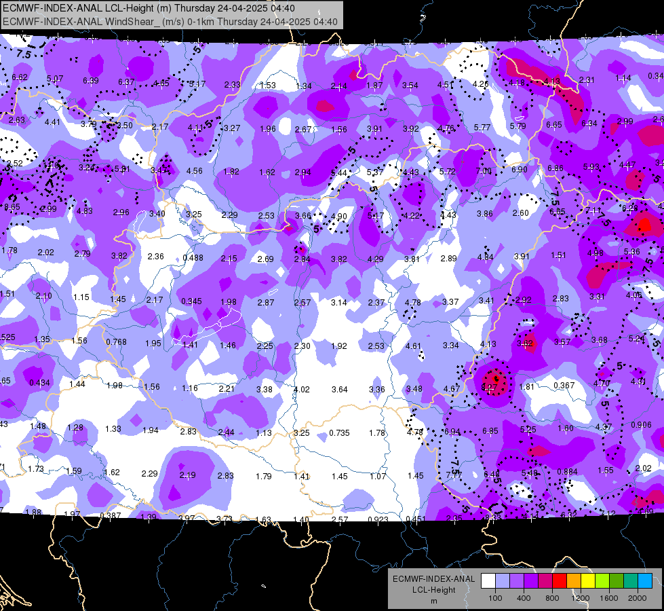Click the magenta swatch before red in legend
Screen dimensions: 664x611
[x=545, y=581]
